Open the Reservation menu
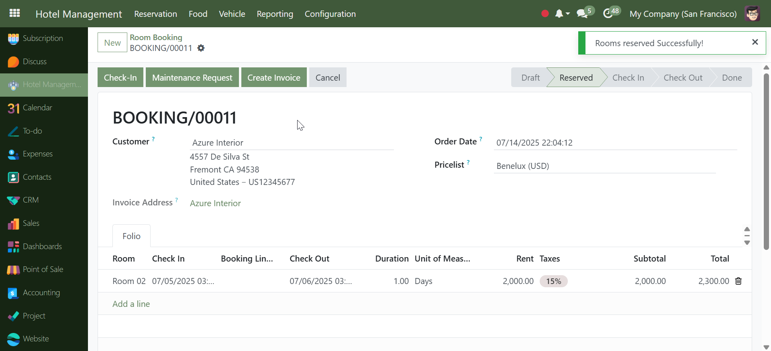Viewport: 771px width, 351px height. 155,14
